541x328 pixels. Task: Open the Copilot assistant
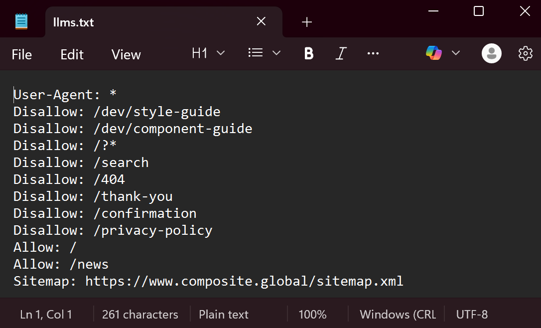pyautogui.click(x=433, y=53)
